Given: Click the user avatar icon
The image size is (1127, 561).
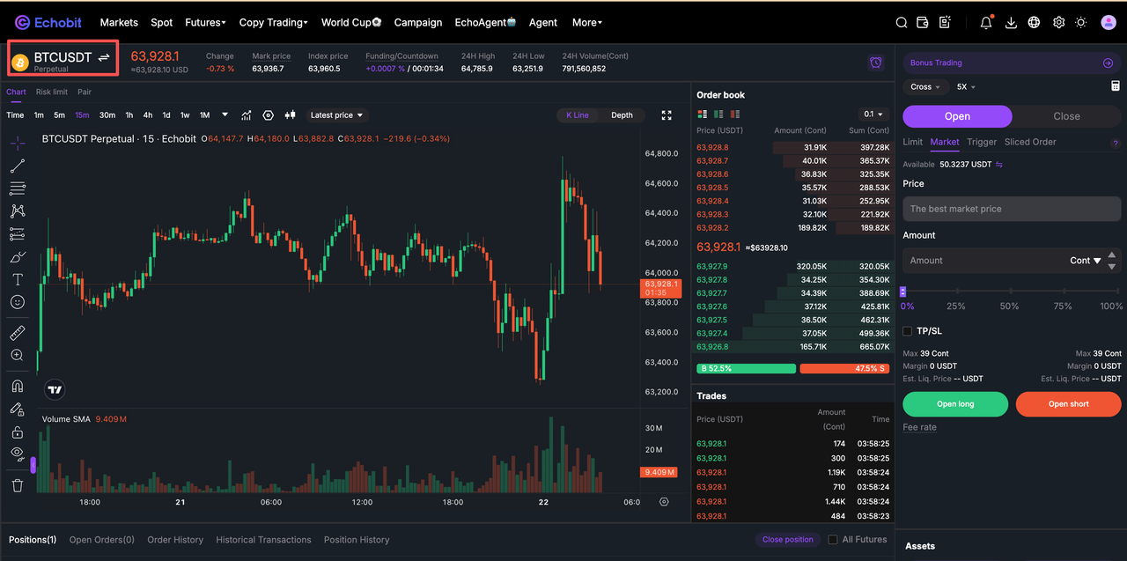Looking at the screenshot, I should (1109, 22).
